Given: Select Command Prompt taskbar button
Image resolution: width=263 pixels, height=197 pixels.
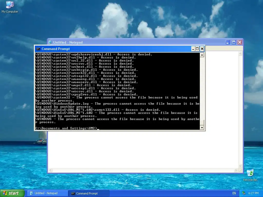Looking at the screenshot, I should 89,193.
